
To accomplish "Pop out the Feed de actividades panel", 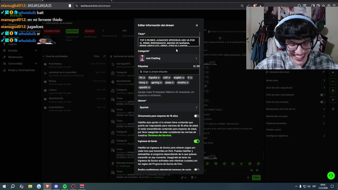I will pos(104,56).
